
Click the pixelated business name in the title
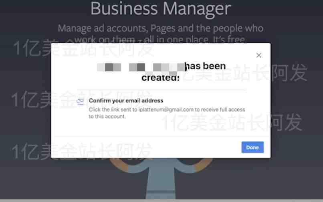click(141, 68)
